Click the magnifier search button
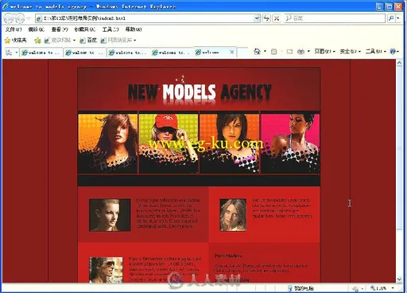Screen dimensions: 407x293 pyautogui.click(x=391, y=18)
